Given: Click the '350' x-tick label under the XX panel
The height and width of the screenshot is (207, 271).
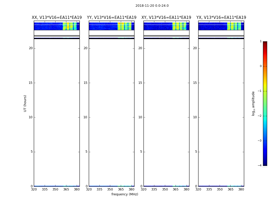Looking at the screenshot, I should point(55,189).
